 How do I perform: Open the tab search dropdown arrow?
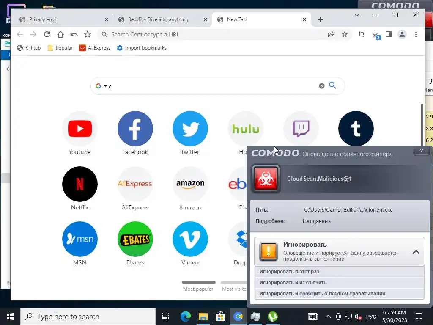coord(357,15)
